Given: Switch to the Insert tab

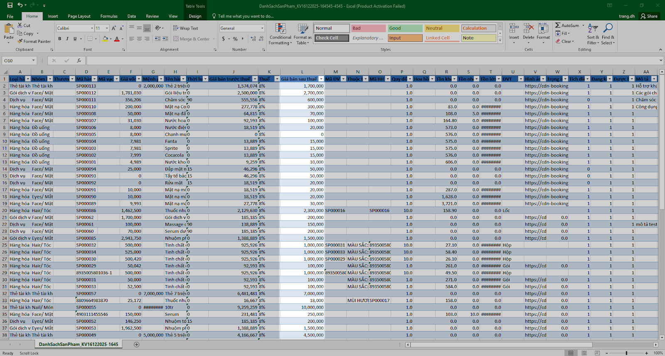Looking at the screenshot, I should coord(53,16).
